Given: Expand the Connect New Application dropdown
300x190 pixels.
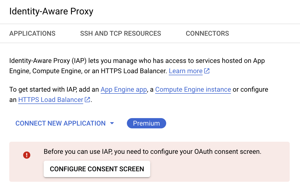Looking at the screenshot, I should click(65, 123).
